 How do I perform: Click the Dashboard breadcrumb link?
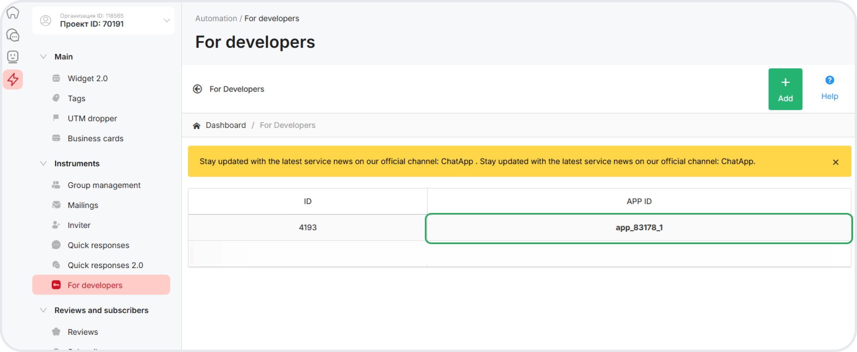226,125
